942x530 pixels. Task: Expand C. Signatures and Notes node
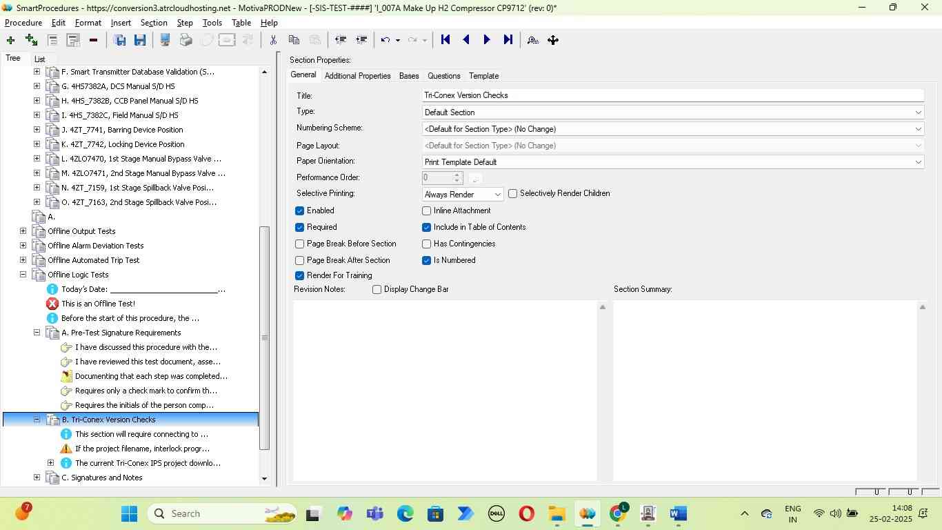(x=37, y=478)
